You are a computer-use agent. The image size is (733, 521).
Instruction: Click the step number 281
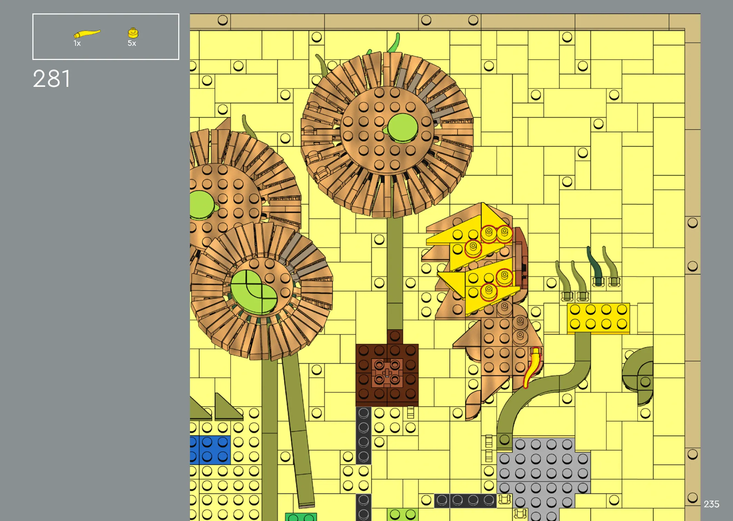[52, 79]
